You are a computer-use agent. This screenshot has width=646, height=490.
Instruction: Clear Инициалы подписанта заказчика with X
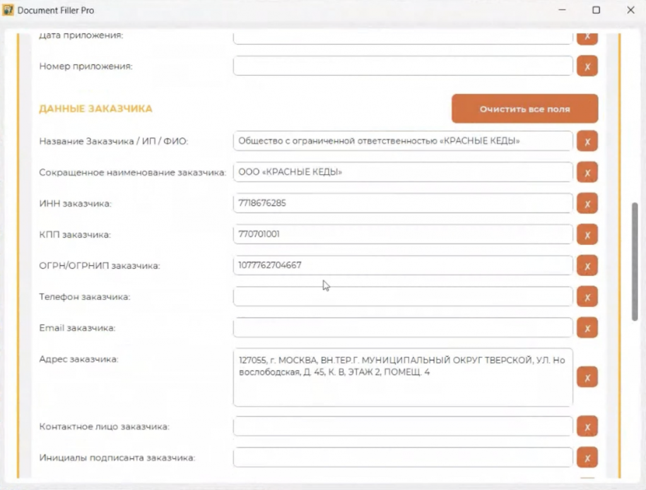pyautogui.click(x=587, y=458)
